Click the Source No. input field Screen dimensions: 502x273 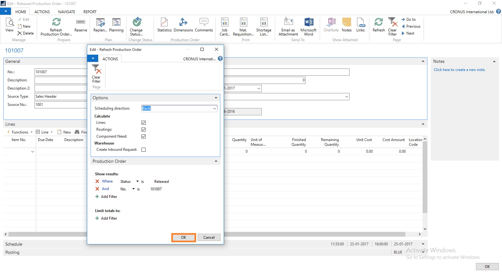coord(60,105)
